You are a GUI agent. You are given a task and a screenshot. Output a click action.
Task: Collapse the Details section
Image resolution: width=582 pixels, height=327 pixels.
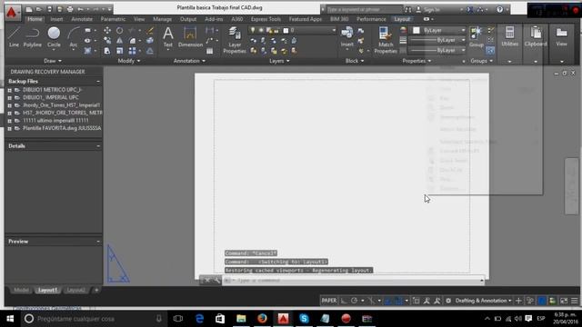coord(98,146)
